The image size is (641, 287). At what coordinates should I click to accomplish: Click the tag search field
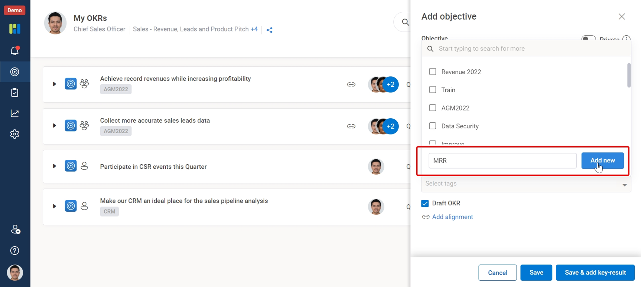(x=526, y=49)
